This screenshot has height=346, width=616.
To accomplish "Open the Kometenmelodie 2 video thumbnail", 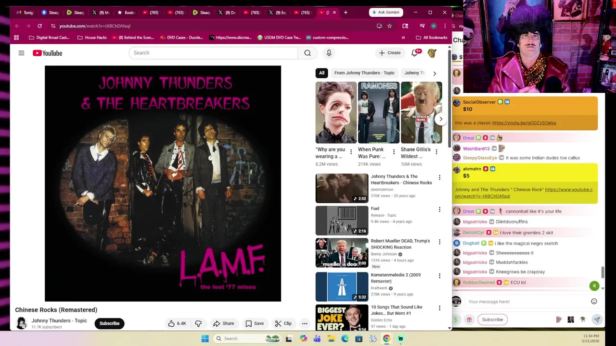I will point(342,287).
